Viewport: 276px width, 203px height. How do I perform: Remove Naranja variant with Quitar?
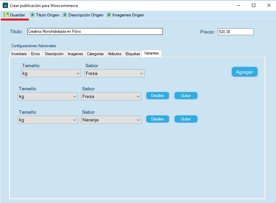point(186,119)
